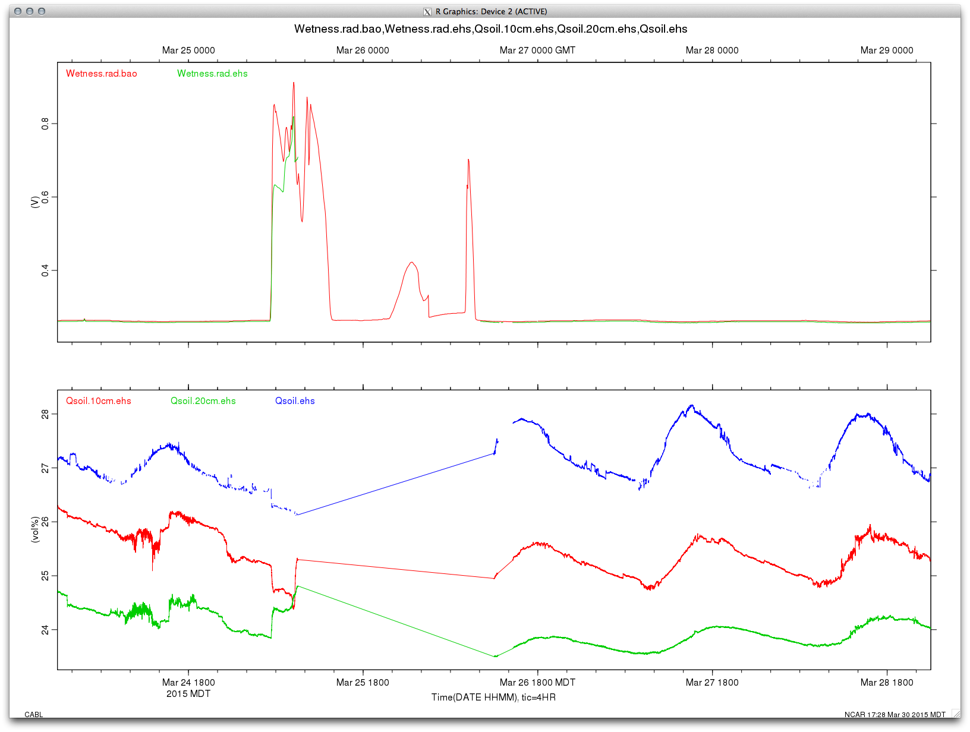
Task: Click the red Qsoil.10cm.ehs legend entry
Action: (x=99, y=401)
